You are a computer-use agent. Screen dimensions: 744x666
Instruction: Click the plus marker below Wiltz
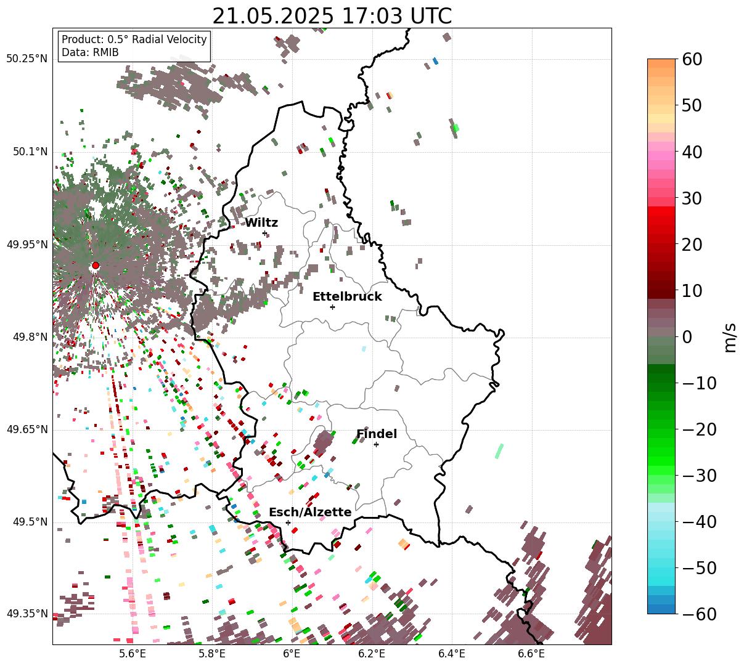[264, 233]
